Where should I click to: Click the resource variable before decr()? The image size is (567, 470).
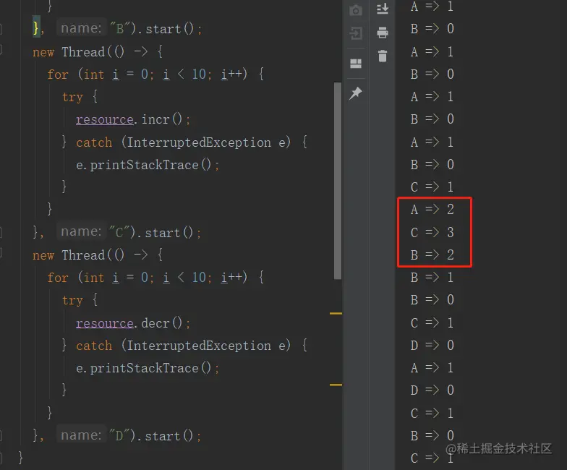point(104,322)
